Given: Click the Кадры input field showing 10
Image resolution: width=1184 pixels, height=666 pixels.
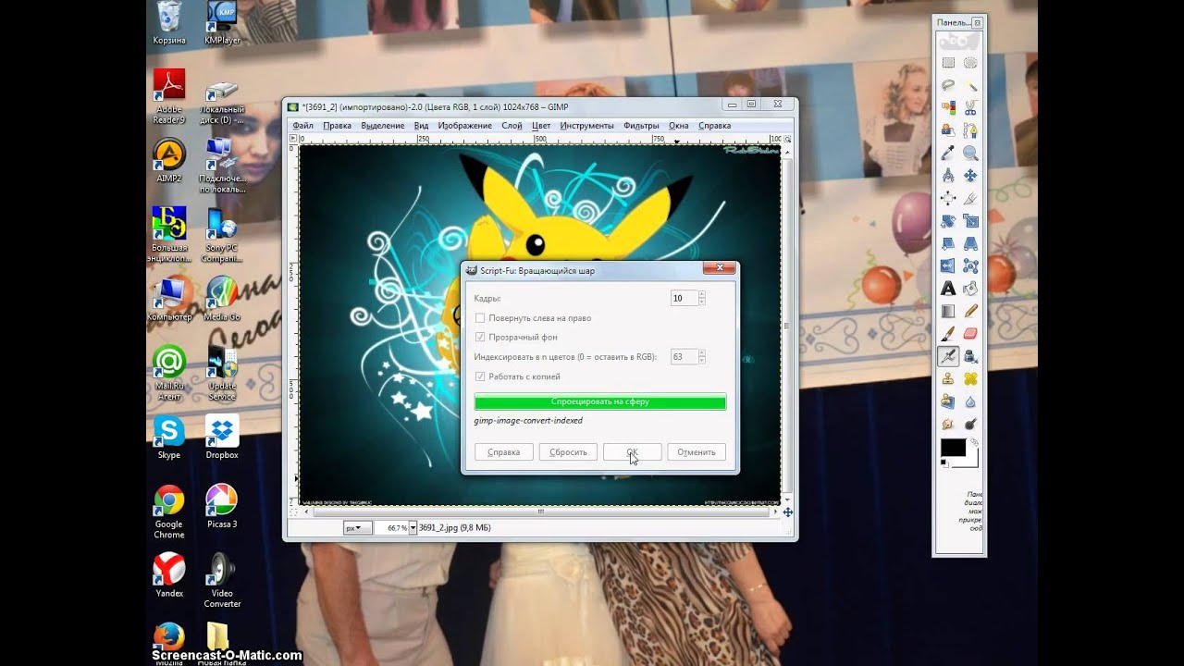Looking at the screenshot, I should click(x=684, y=299).
